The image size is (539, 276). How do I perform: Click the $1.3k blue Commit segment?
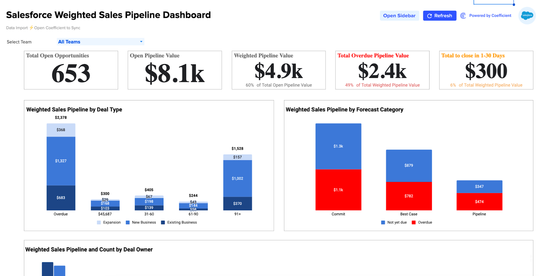pyautogui.click(x=338, y=146)
